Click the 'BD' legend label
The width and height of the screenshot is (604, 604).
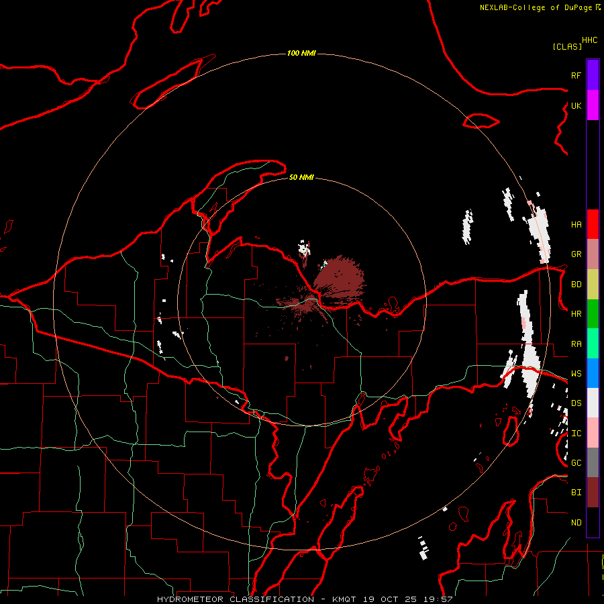576,285
